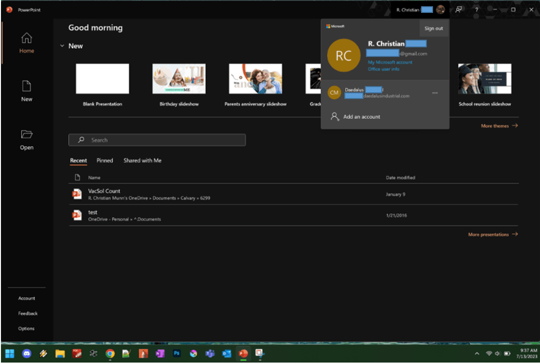Open the Feedback page
This screenshot has width=540, height=364.
coord(27,313)
